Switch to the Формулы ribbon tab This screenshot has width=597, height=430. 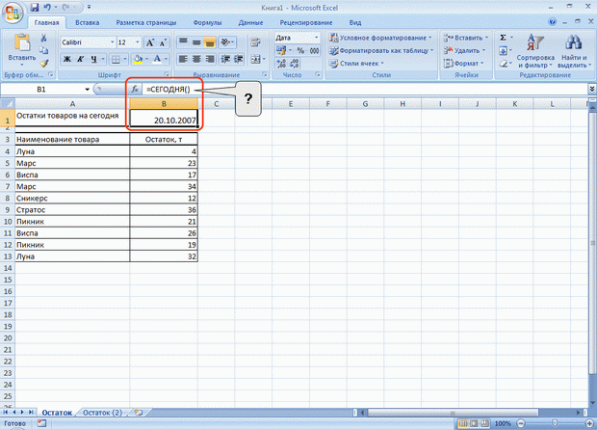point(207,22)
